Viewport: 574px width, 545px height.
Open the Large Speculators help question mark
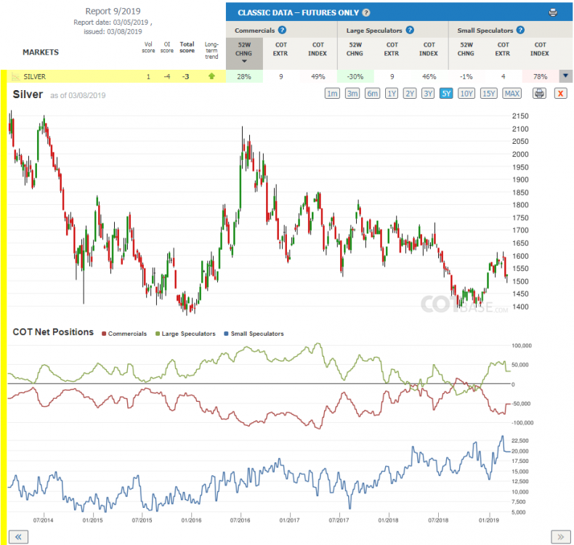tap(410, 30)
